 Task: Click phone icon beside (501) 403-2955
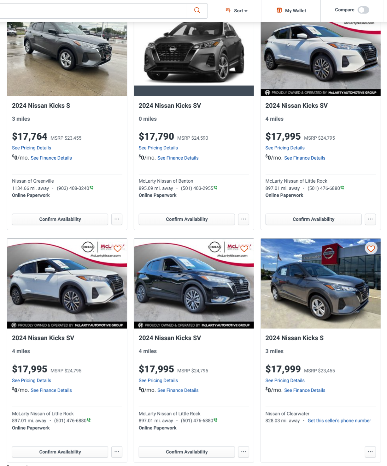[x=216, y=188]
